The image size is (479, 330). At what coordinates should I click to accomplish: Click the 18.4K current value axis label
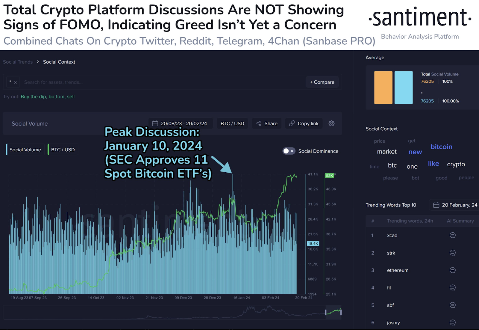coord(313,244)
